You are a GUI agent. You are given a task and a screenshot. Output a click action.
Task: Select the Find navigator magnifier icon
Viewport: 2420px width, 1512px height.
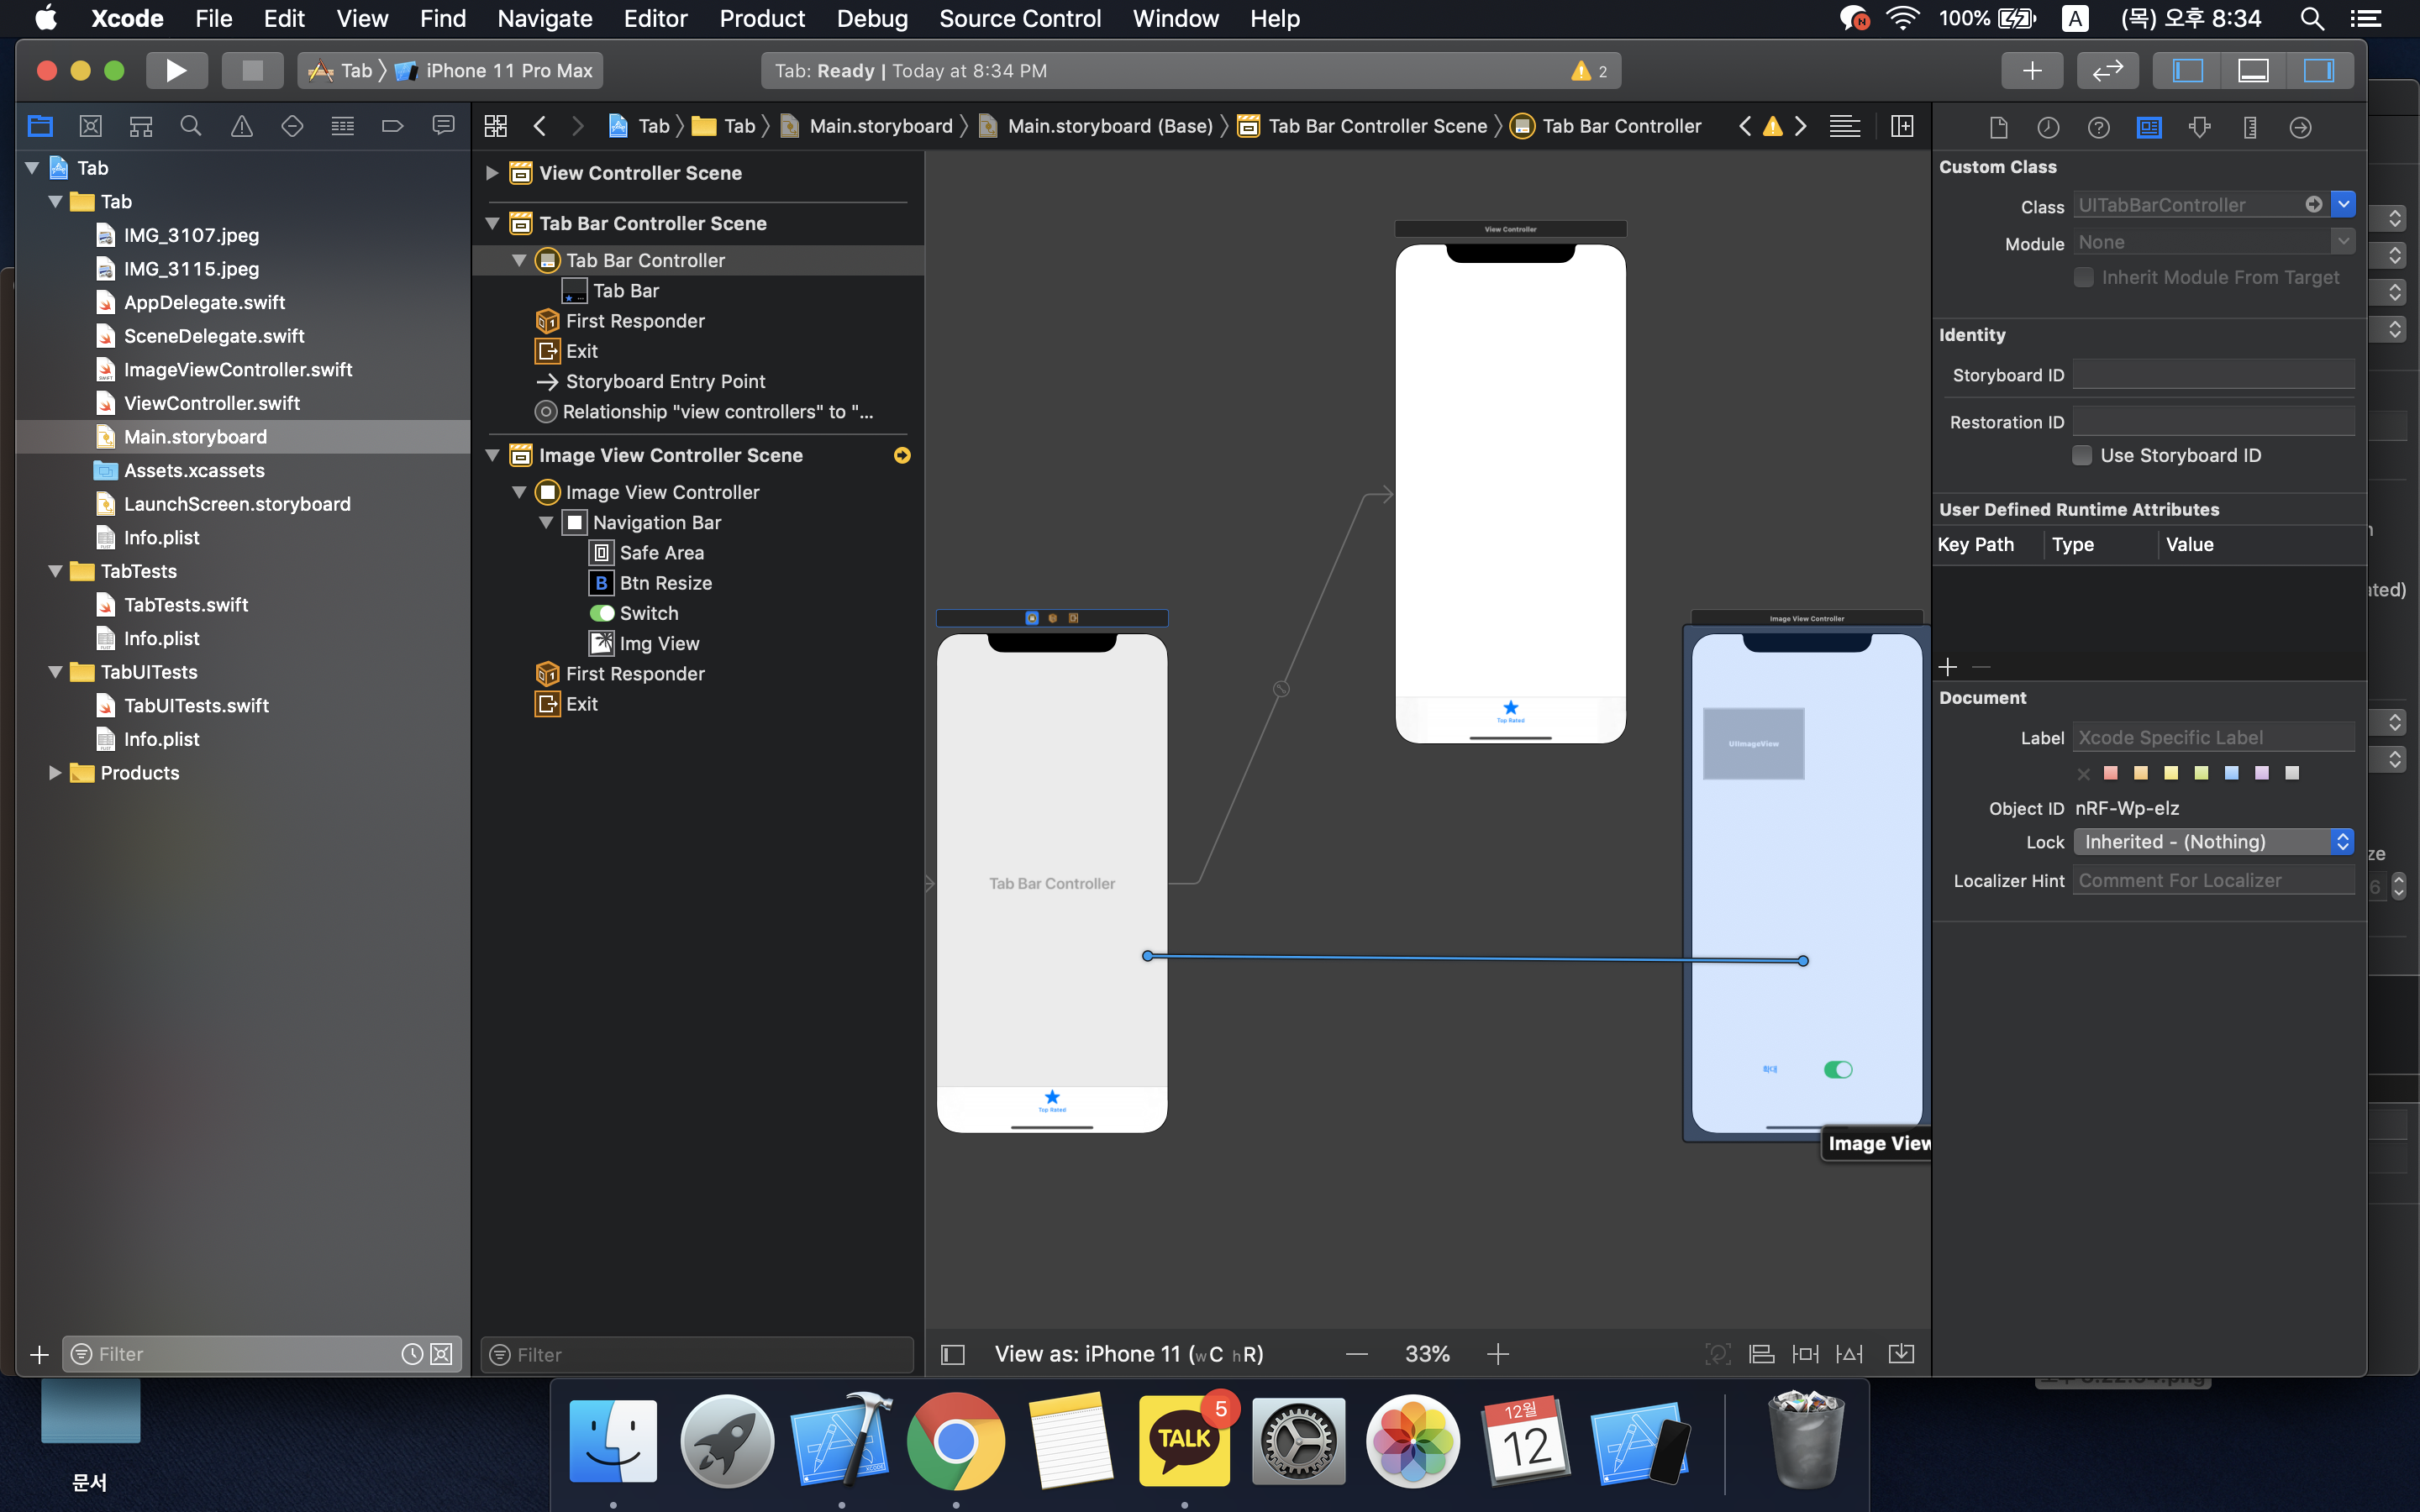[x=191, y=126]
